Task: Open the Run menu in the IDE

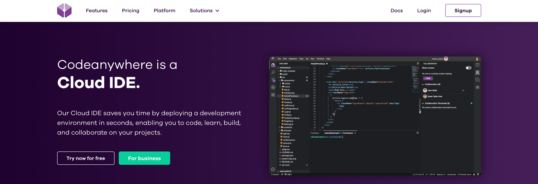Action: point(313,59)
